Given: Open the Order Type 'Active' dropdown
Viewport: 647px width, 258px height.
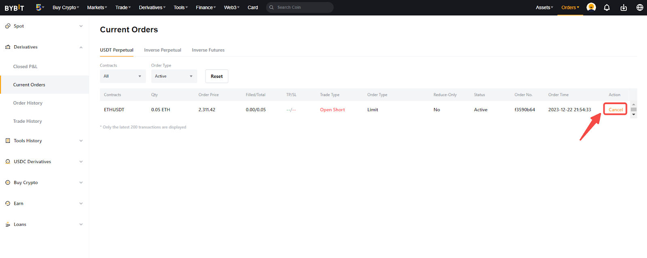Looking at the screenshot, I should pyautogui.click(x=174, y=76).
